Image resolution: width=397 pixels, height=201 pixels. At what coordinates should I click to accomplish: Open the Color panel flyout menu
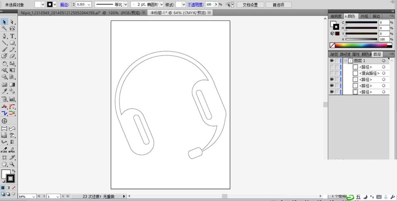[391, 16]
